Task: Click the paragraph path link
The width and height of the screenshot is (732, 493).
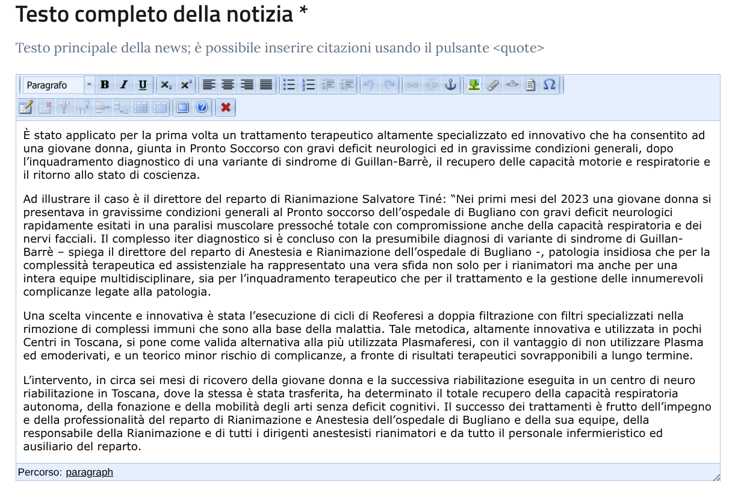Action: [89, 472]
